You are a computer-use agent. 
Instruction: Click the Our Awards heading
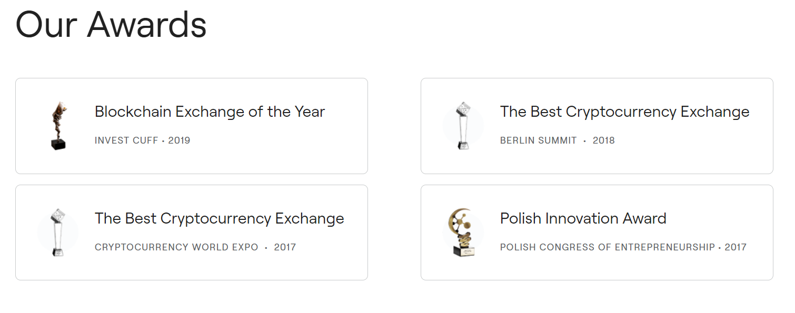pyautogui.click(x=111, y=25)
